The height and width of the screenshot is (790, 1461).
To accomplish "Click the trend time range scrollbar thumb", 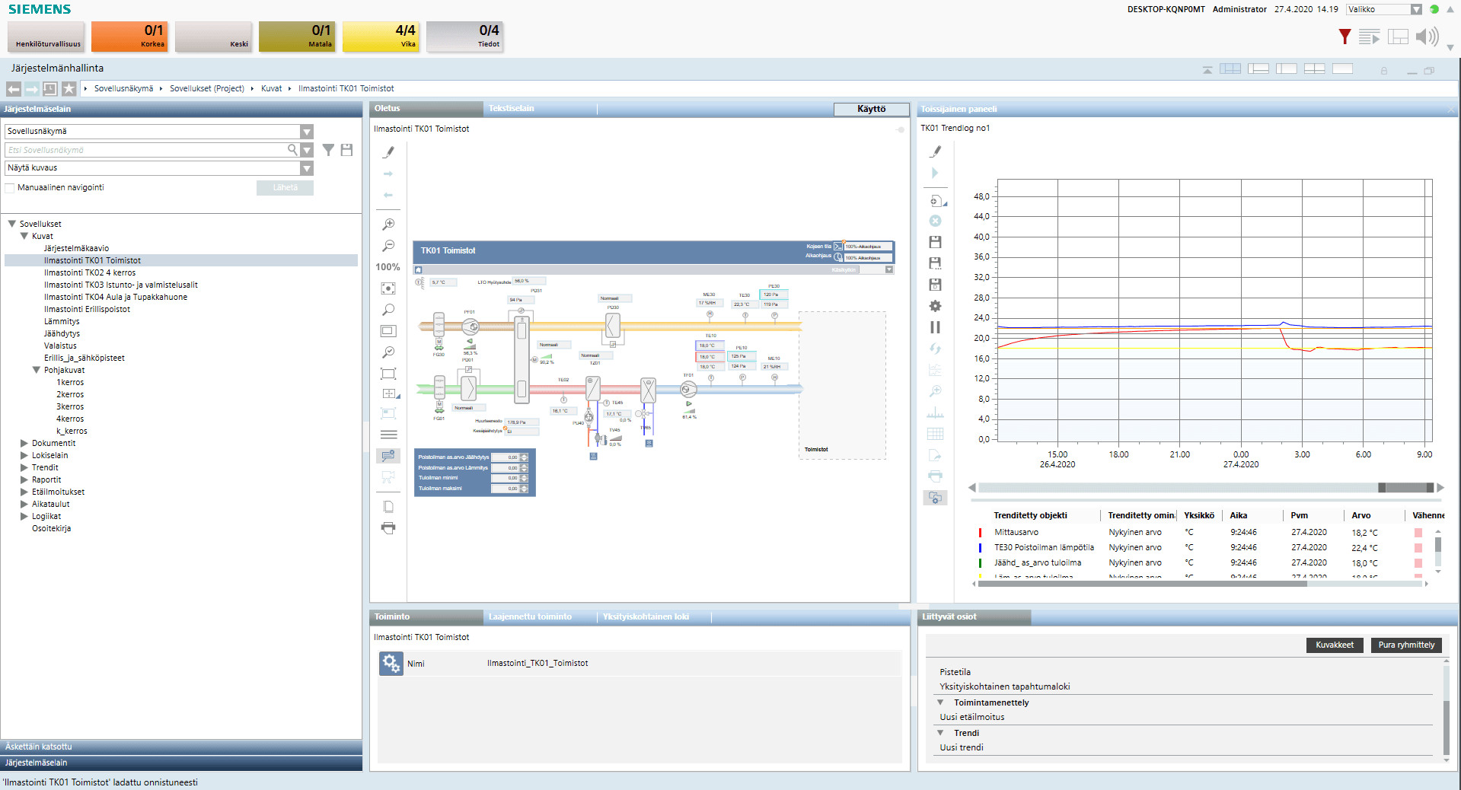I will 1405,488.
